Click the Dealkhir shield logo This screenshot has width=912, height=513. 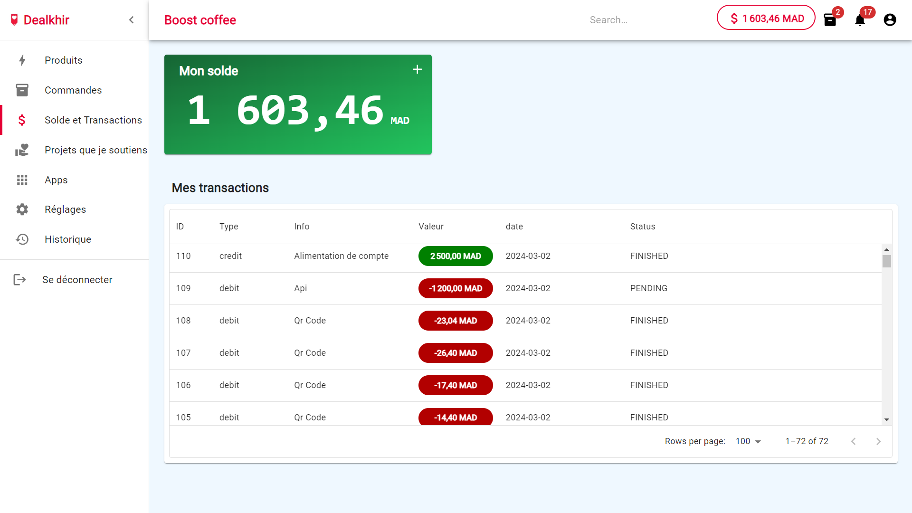14,19
